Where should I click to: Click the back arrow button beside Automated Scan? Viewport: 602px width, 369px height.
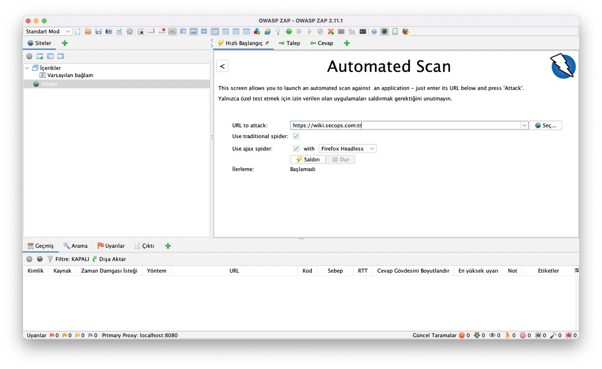222,66
